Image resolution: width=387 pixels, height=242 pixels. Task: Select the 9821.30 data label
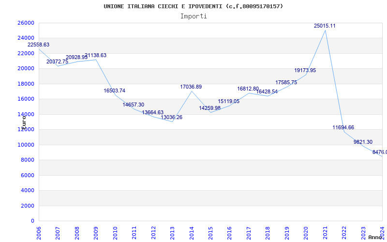tap(363, 142)
